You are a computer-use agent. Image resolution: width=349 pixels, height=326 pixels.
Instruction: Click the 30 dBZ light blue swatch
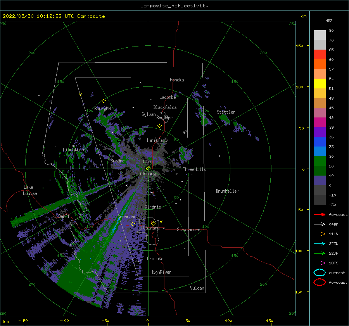click(x=320, y=151)
